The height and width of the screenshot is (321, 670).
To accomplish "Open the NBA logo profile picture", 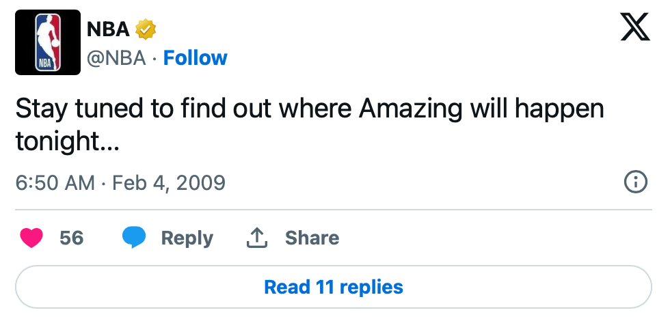I will pos(48,42).
